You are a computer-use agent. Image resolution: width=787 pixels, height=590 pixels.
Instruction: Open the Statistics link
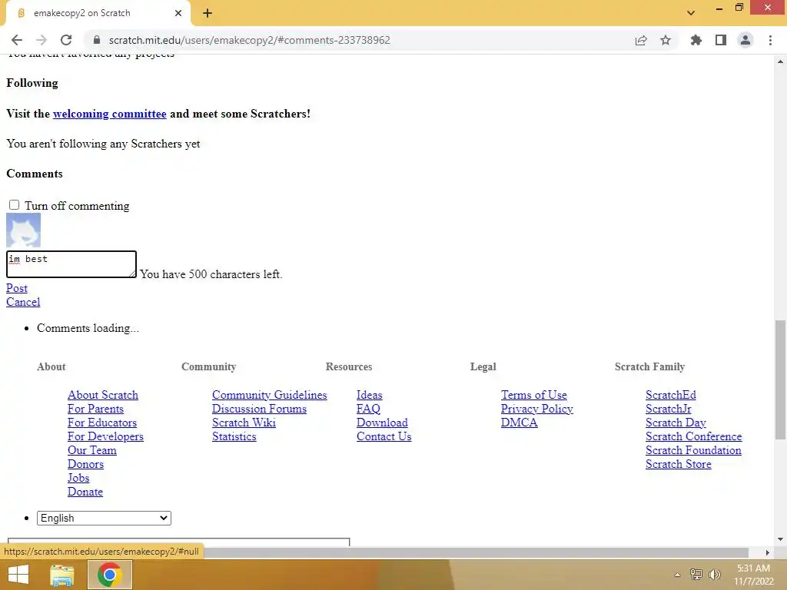click(234, 436)
